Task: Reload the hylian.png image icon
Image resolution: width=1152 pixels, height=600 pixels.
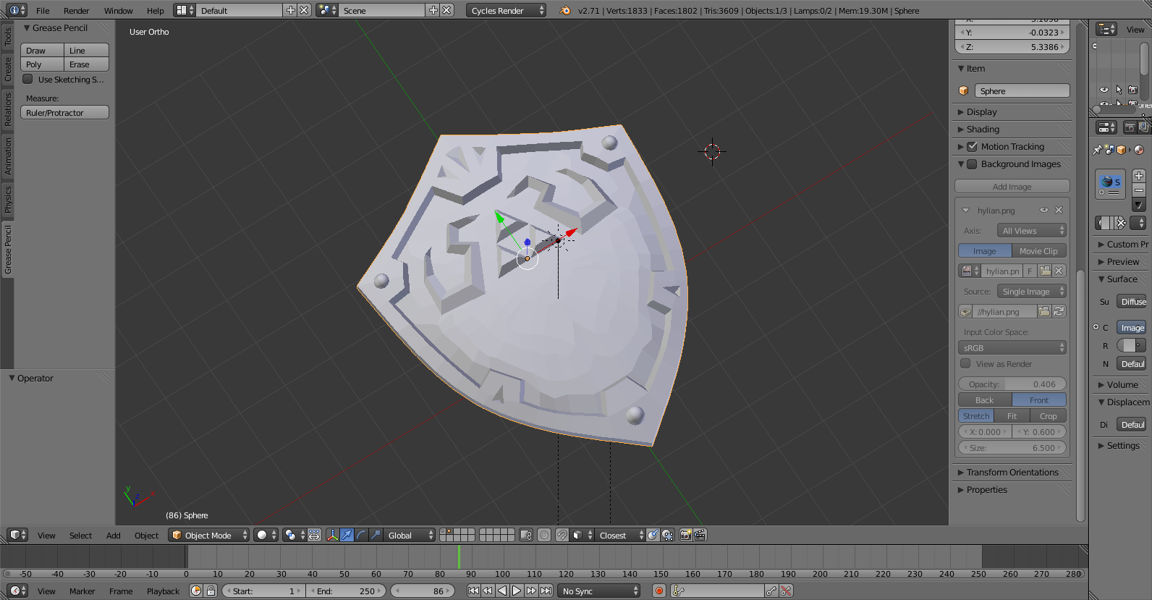Action: point(1059,311)
